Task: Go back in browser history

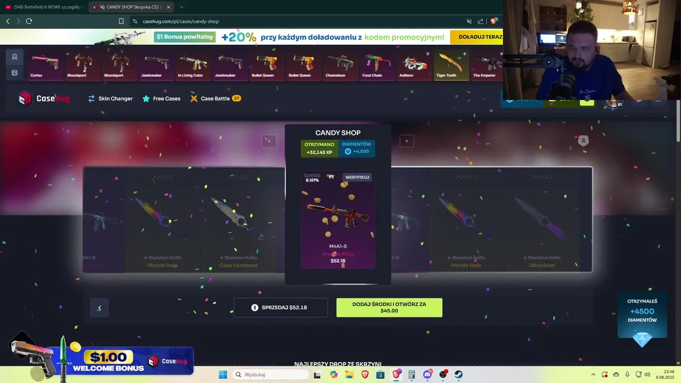Action: pos(7,21)
